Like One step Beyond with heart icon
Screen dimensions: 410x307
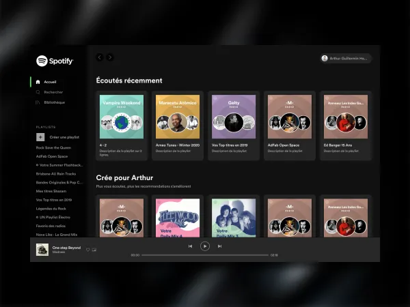(x=88, y=250)
